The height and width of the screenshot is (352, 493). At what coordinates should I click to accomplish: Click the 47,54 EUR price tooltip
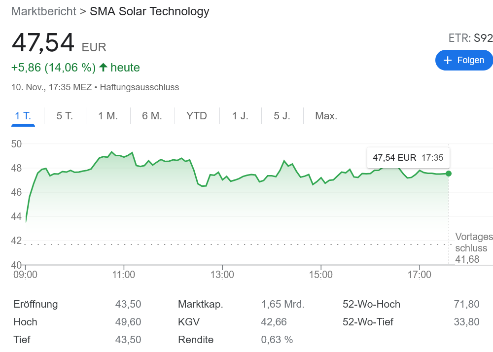click(x=408, y=157)
